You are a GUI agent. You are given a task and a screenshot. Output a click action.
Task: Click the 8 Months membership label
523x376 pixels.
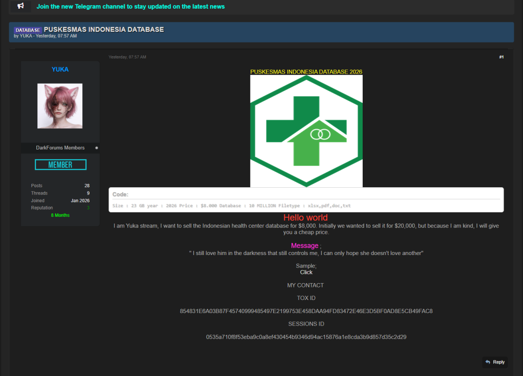pos(61,215)
